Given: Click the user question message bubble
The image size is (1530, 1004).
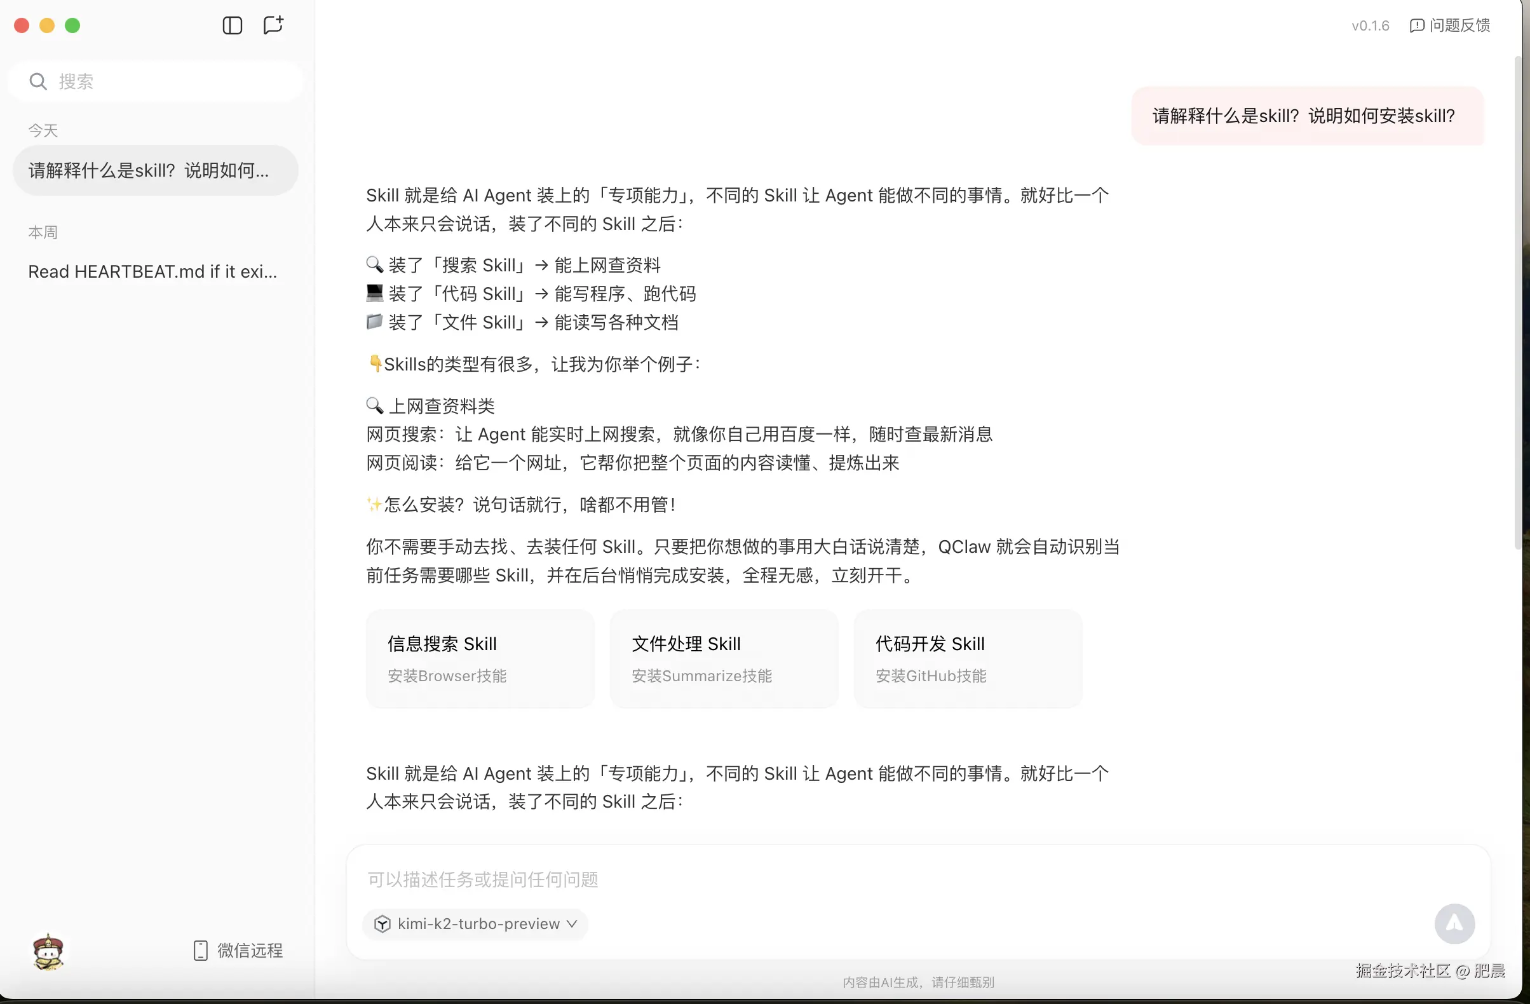Looking at the screenshot, I should point(1307,116).
